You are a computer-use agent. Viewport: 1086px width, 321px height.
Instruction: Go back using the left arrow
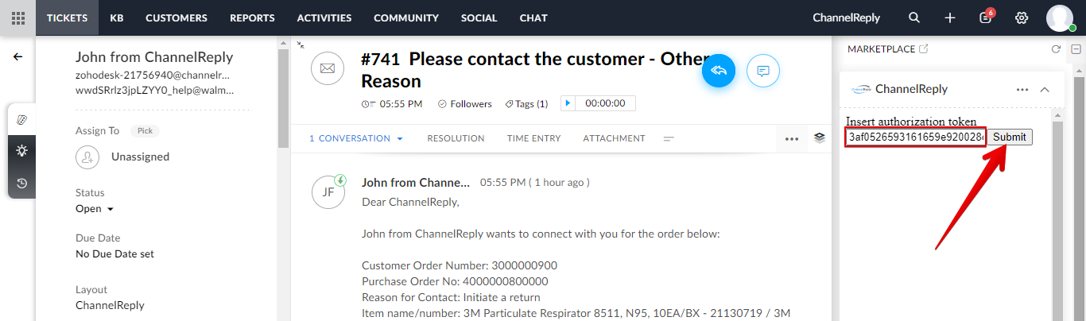pyautogui.click(x=17, y=57)
